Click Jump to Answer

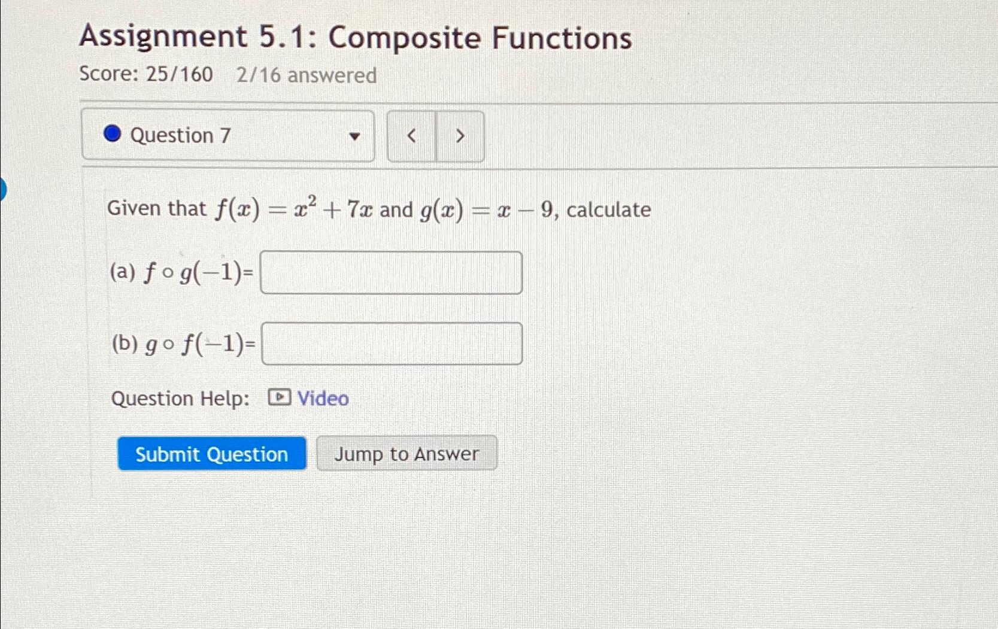407,454
